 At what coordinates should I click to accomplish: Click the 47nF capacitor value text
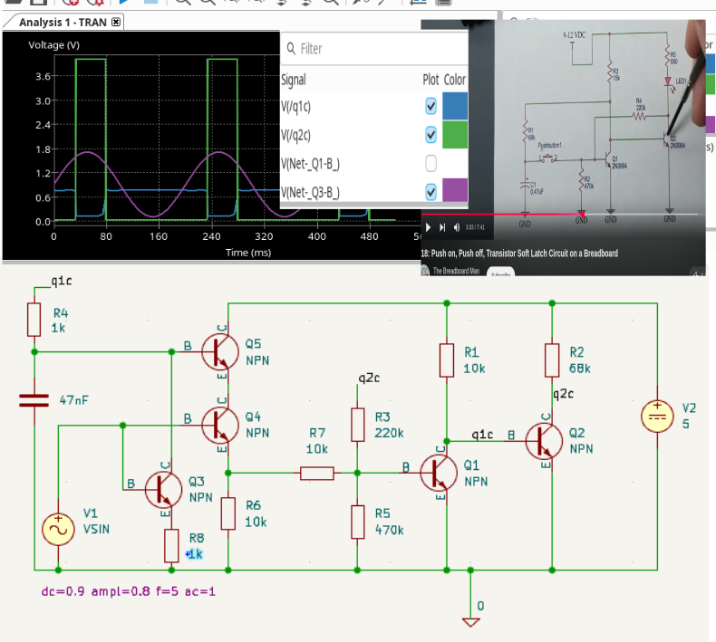74,400
